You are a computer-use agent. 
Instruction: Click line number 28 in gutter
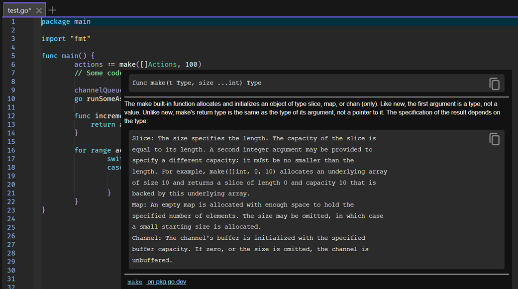click(x=11, y=253)
